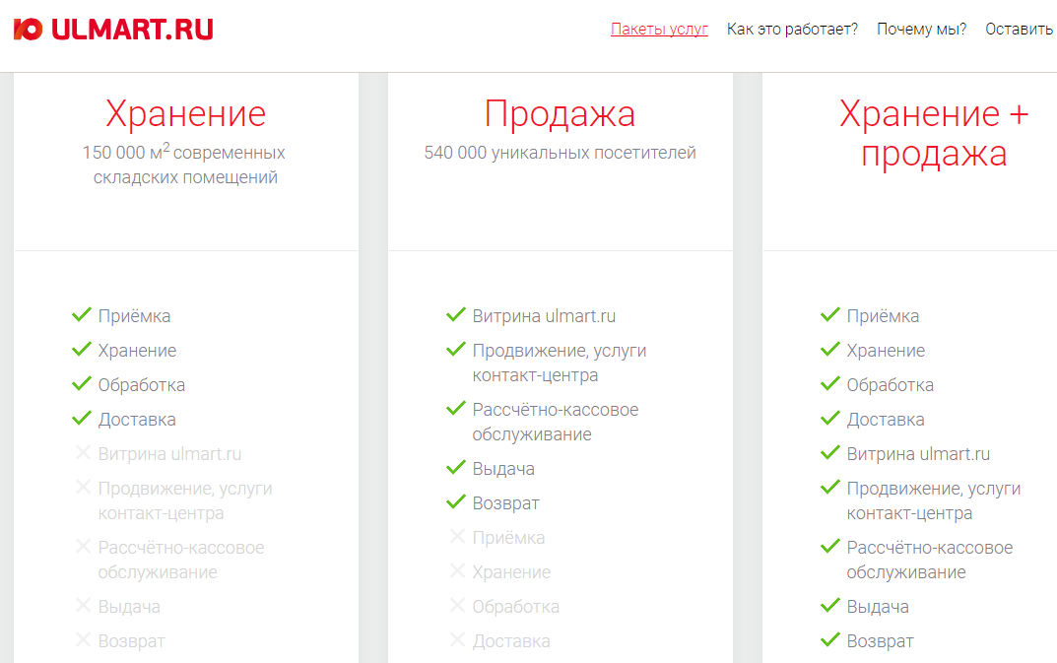Click the 540 000 уникальных посетителей subtitle
Screen dimensions: 1057x663
coord(560,153)
